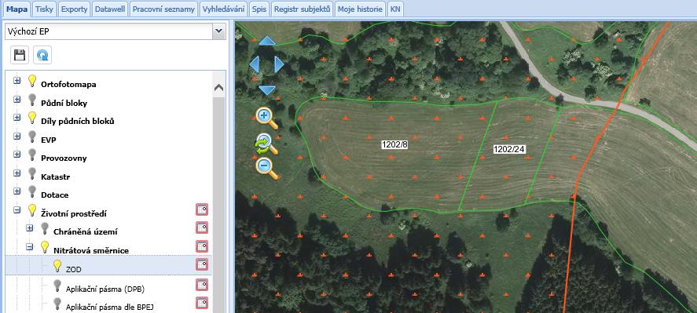Click the magnifier with green refresh arrows
Image resolution: width=697 pixels, height=313 pixels.
tap(266, 144)
